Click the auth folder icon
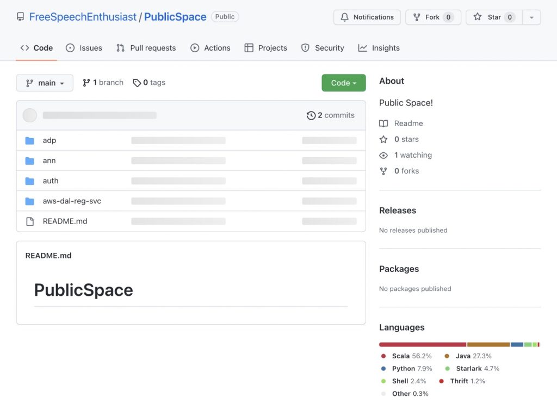 [x=30, y=181]
